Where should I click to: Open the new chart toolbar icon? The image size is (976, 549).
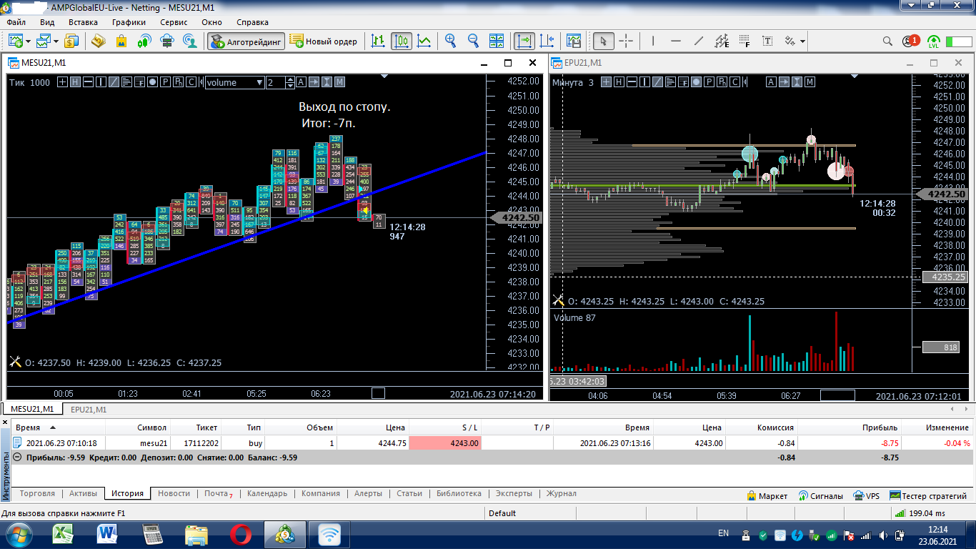(14, 41)
